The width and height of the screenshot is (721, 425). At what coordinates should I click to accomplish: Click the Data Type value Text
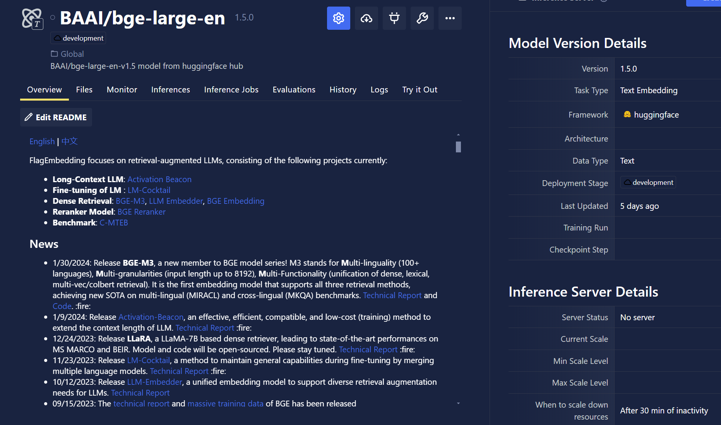pos(627,161)
